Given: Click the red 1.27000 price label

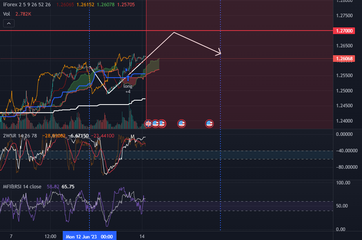Looking at the screenshot, I should pos(344,31).
